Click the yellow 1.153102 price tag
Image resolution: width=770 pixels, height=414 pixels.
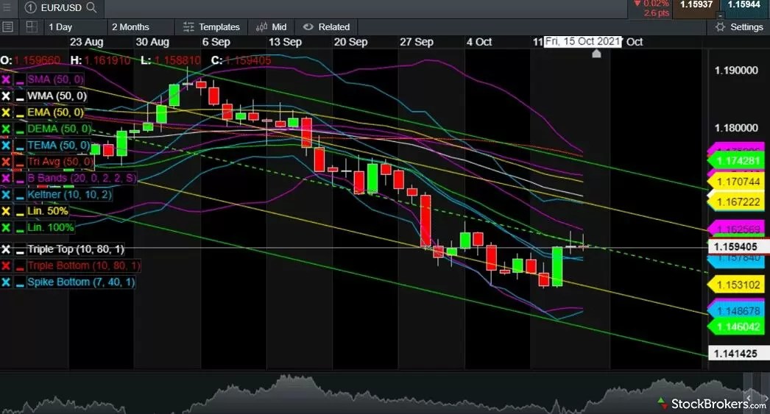coord(736,285)
